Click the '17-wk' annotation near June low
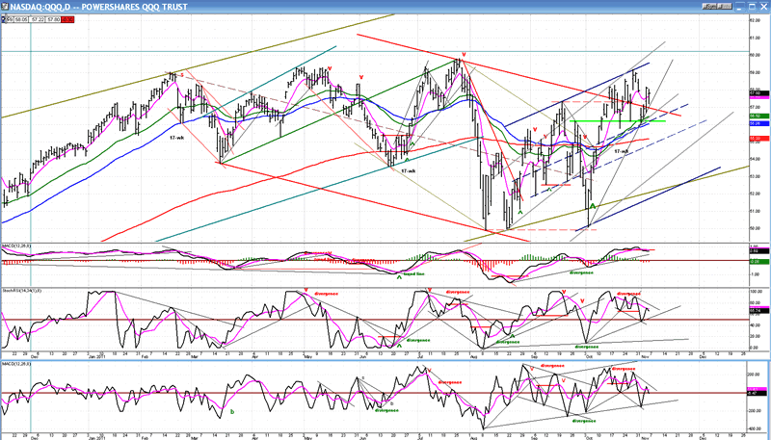 [x=407, y=170]
